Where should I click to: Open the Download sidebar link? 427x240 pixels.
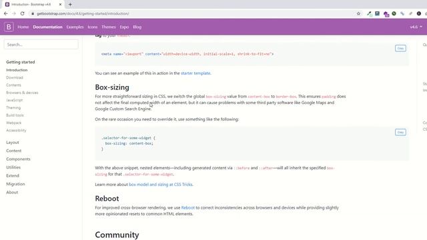point(15,77)
